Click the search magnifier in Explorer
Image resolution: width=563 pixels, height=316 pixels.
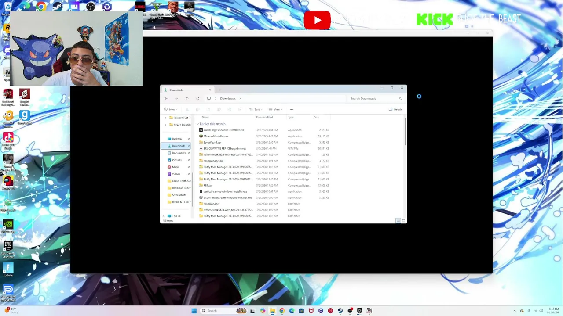pyautogui.click(x=400, y=98)
